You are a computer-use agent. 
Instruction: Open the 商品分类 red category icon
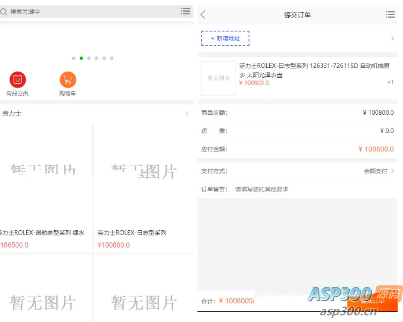[x=18, y=80]
